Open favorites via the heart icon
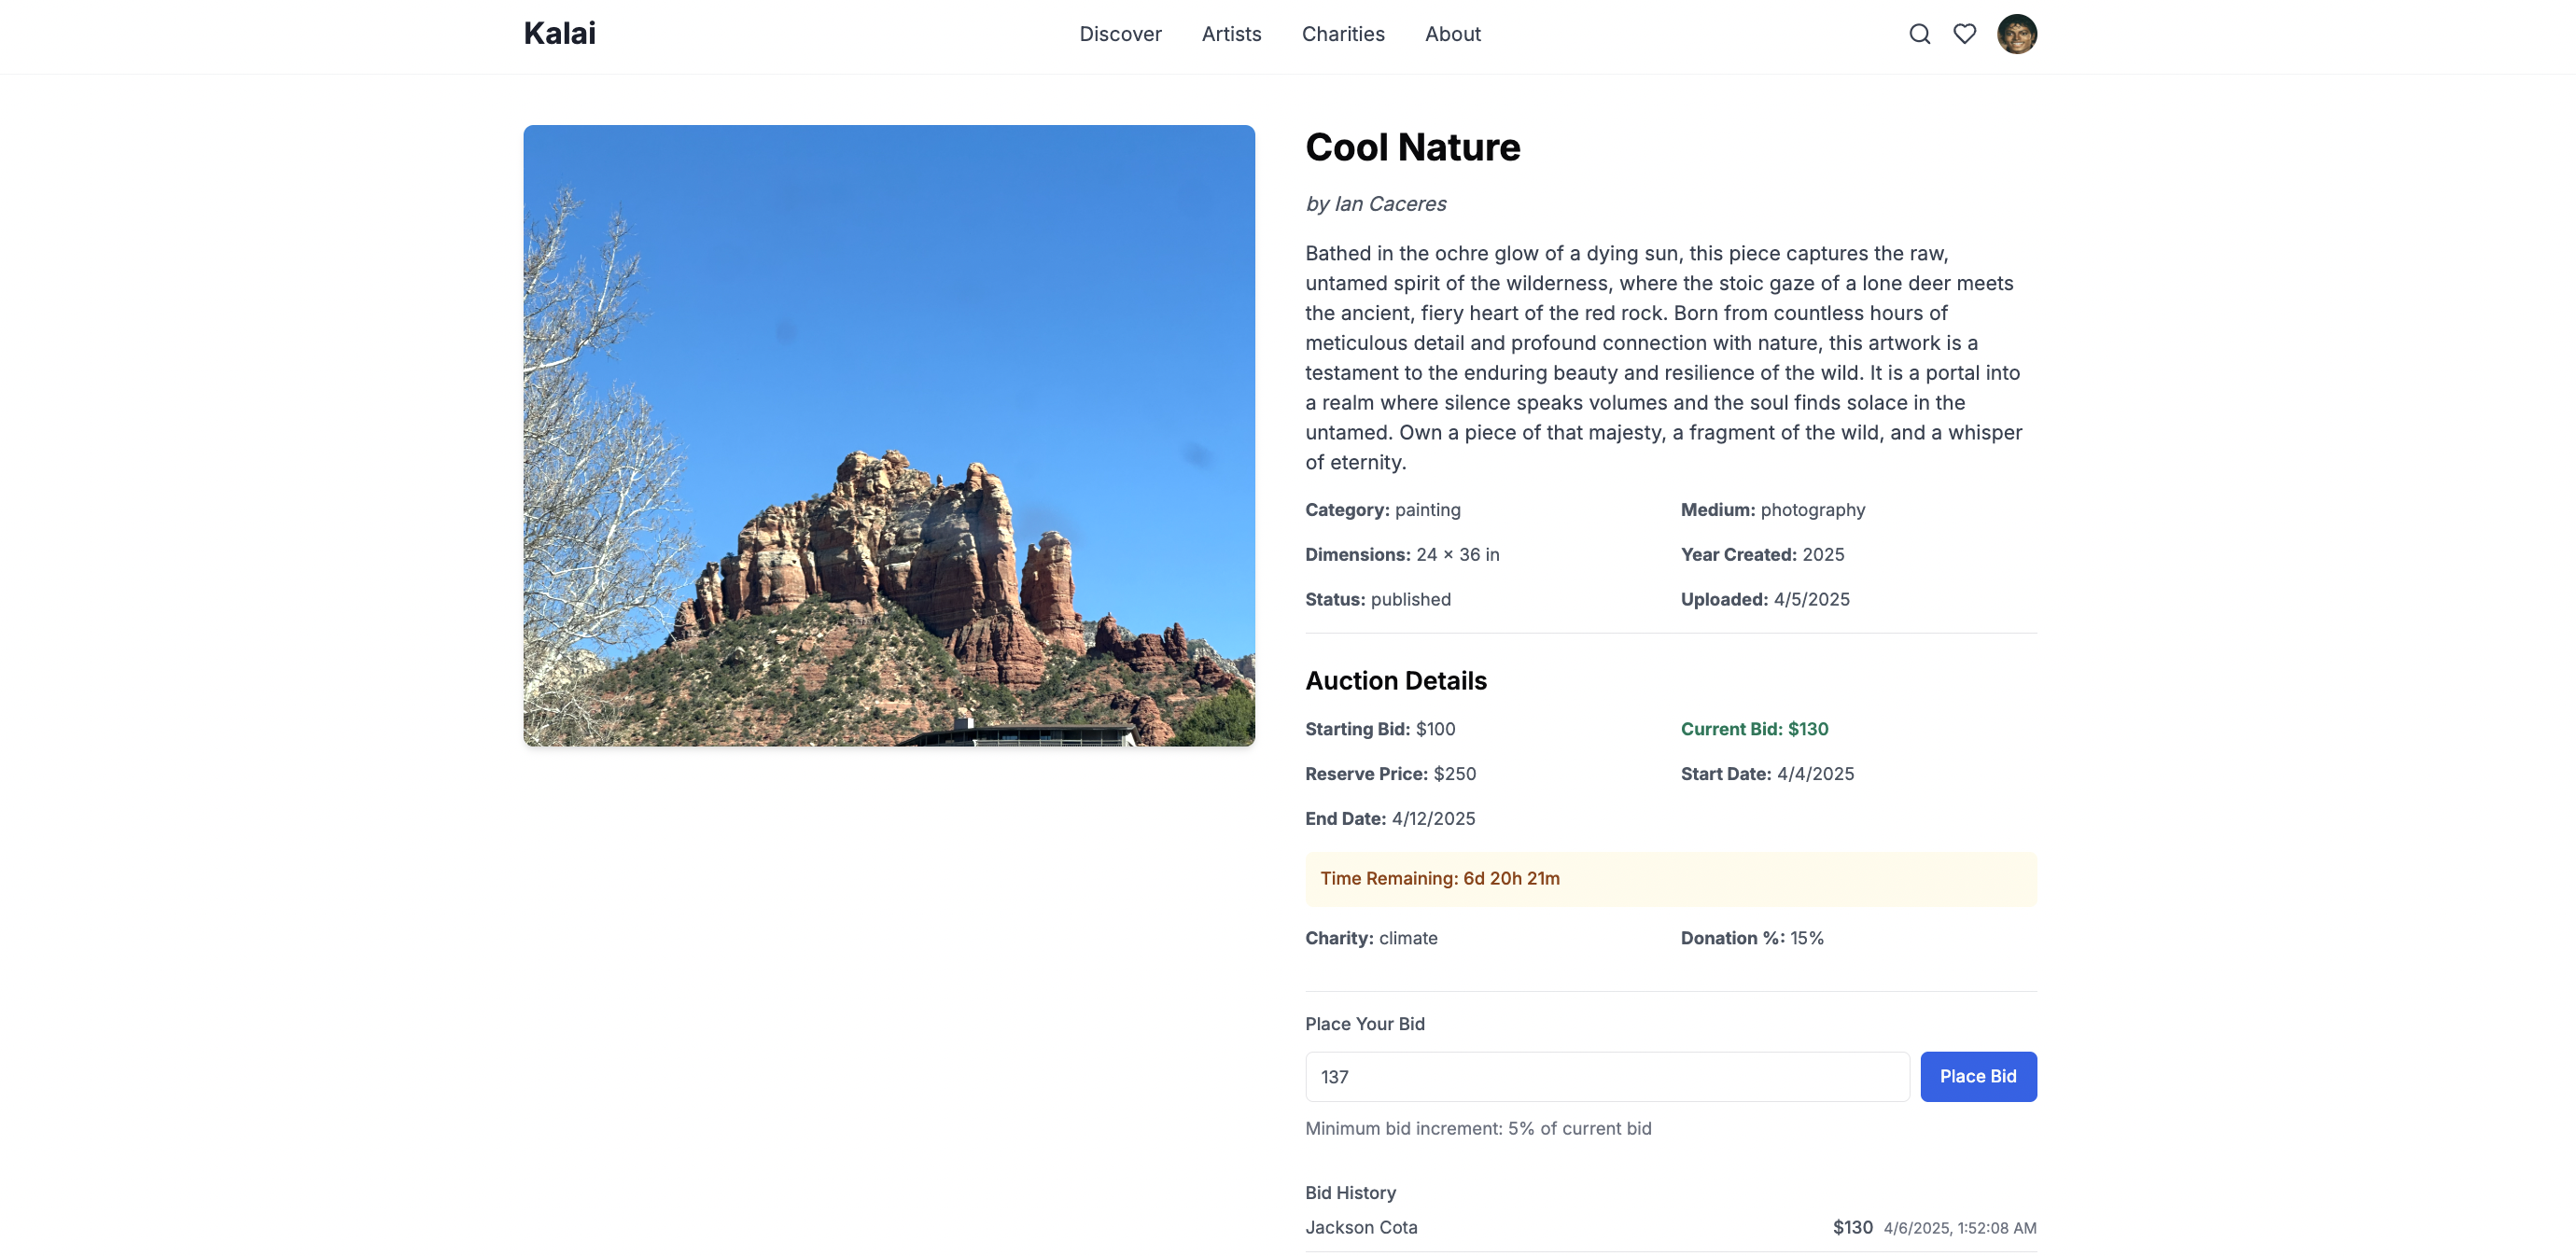The image size is (2576, 1256). pyautogui.click(x=1964, y=34)
